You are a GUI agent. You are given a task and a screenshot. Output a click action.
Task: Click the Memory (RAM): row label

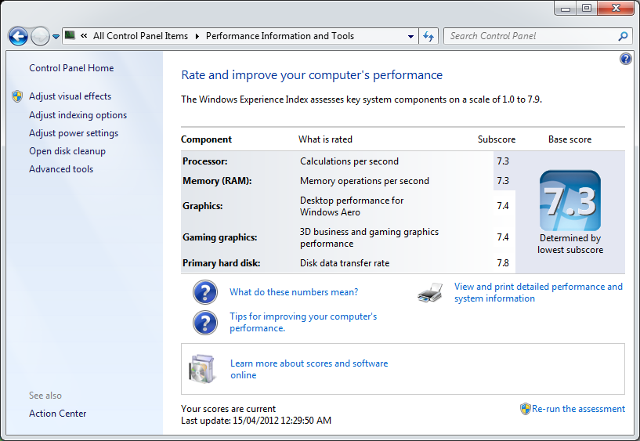click(x=217, y=181)
